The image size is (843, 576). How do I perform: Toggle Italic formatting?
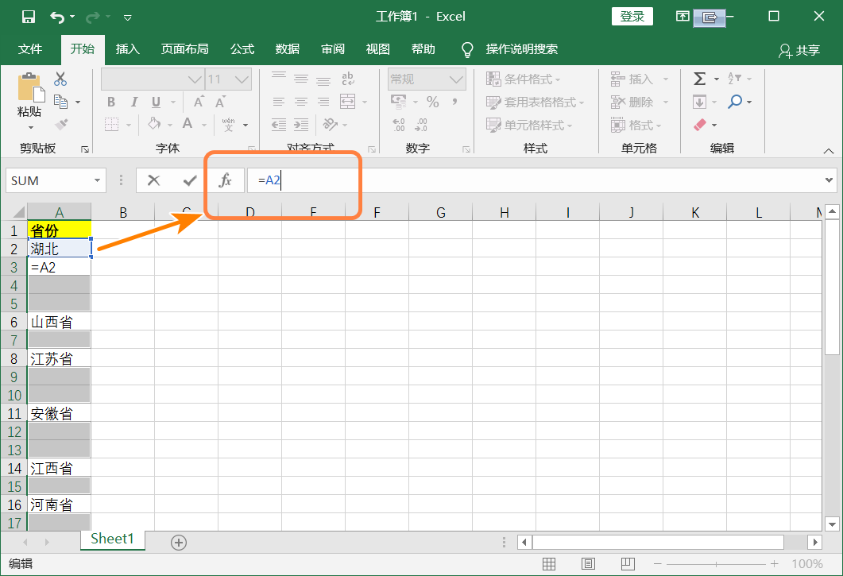pos(133,102)
